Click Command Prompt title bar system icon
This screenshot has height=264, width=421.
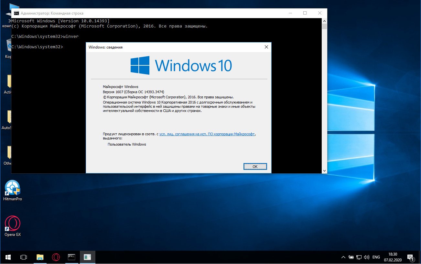(x=16, y=13)
